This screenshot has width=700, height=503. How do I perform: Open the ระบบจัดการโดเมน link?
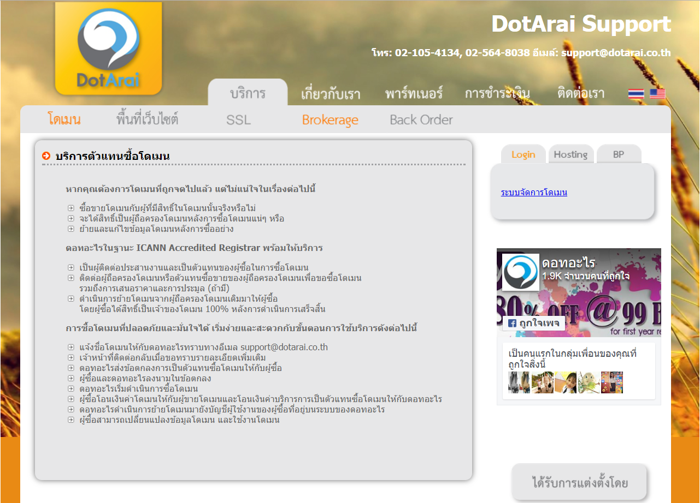tap(534, 192)
